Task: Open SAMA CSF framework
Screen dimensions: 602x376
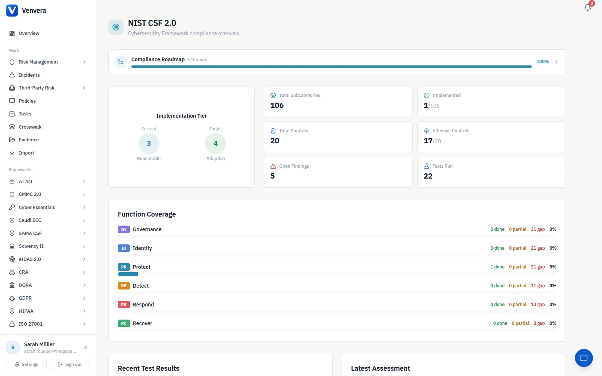Action: coord(48,233)
